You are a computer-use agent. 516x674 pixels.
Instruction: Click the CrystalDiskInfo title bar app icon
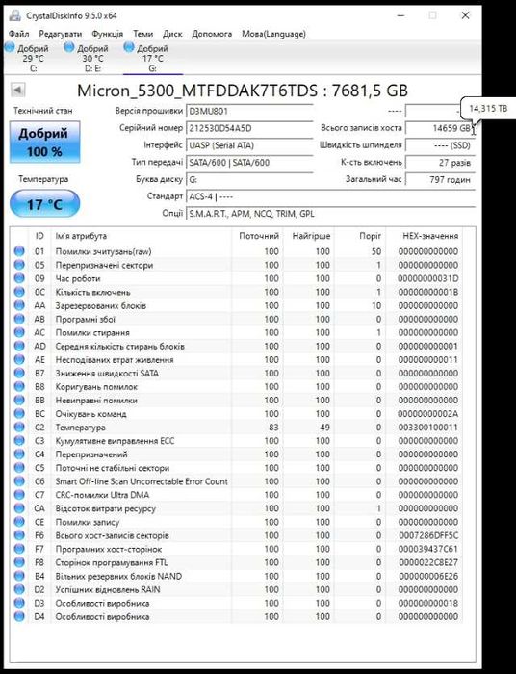click(x=15, y=16)
